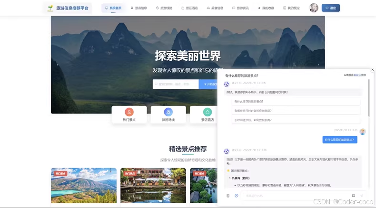Open the 热门景点 shortcut card
376x208 pixels.
pos(129,114)
